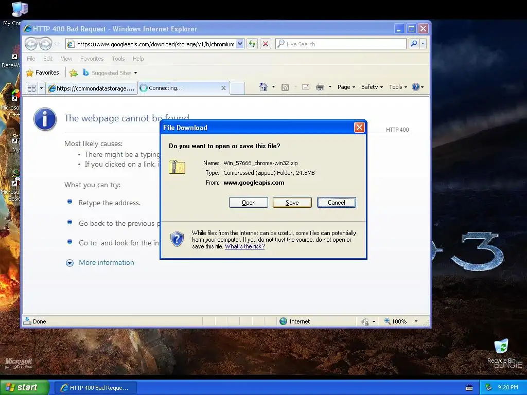Expand the Home button dropdown arrow

point(273,87)
